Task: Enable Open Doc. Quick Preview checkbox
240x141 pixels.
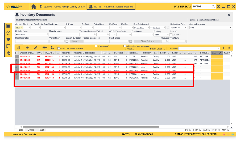Action: pyautogui.click(x=59, y=48)
